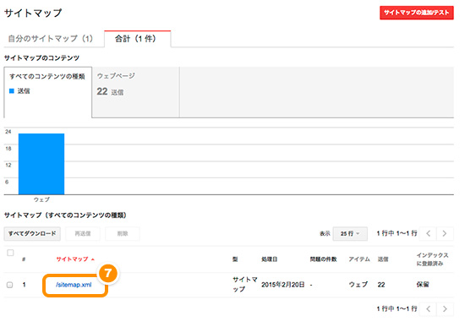Click the 削除 button

coord(123,233)
